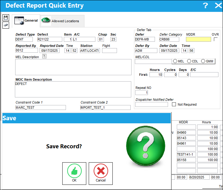Click MDDR cell 85143 in background grid
Screen dimensions: 223x190
coord(186,138)
